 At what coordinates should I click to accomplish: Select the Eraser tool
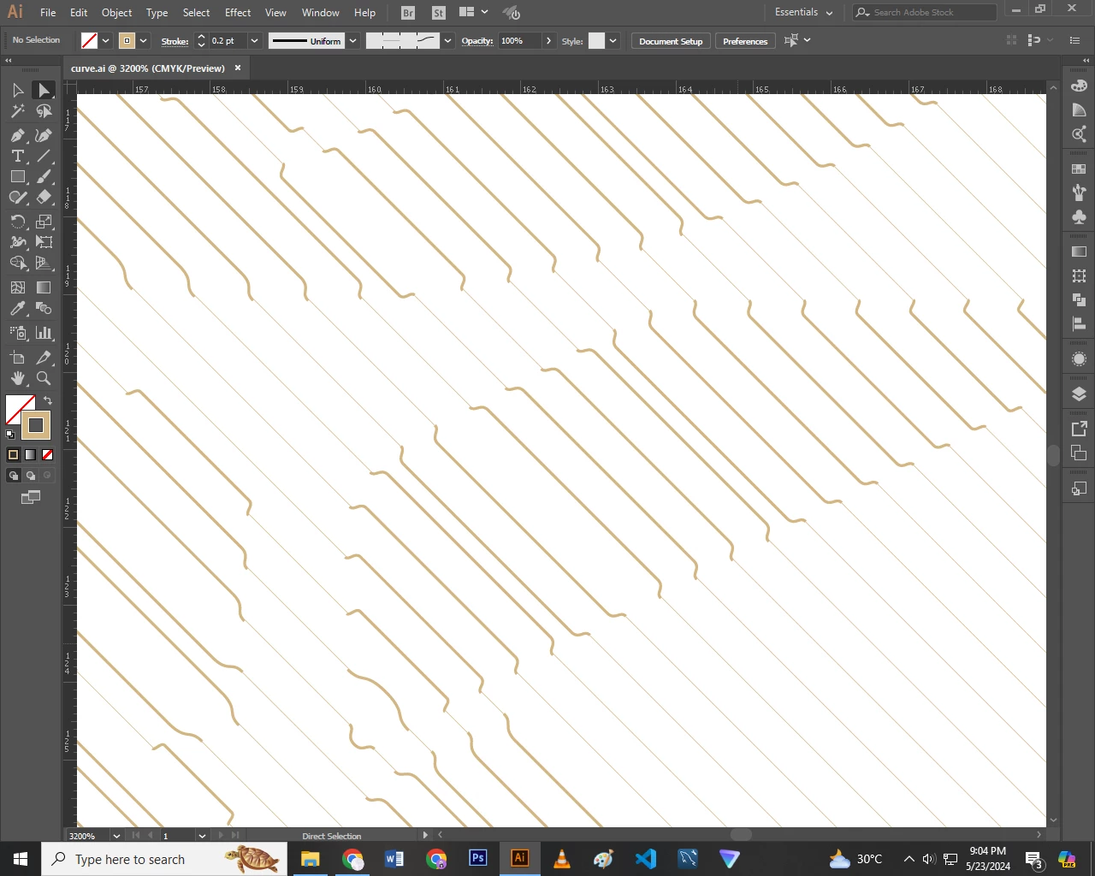point(44,197)
